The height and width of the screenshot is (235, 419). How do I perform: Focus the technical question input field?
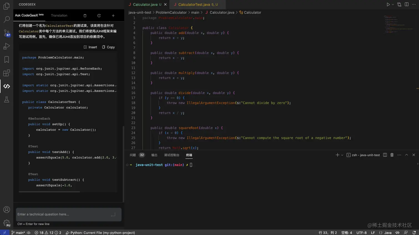click(69, 214)
